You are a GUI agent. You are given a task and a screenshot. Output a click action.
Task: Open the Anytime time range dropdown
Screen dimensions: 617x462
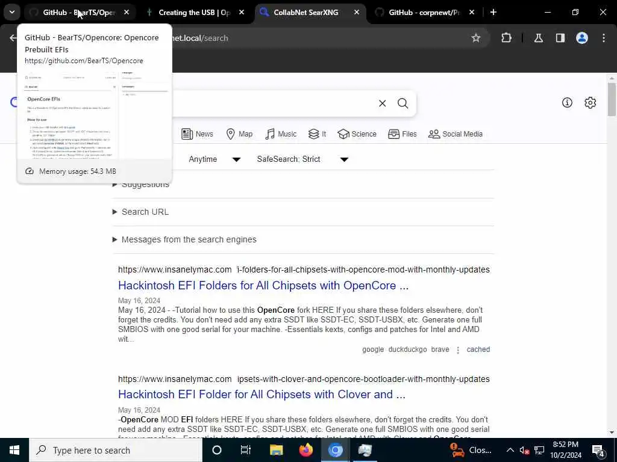coord(215,159)
